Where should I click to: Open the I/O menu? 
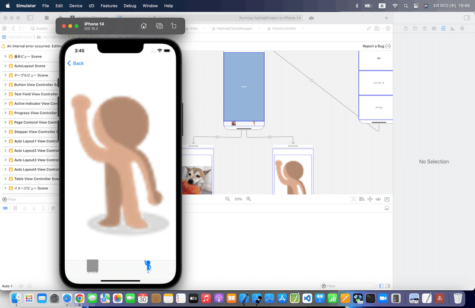coord(91,6)
